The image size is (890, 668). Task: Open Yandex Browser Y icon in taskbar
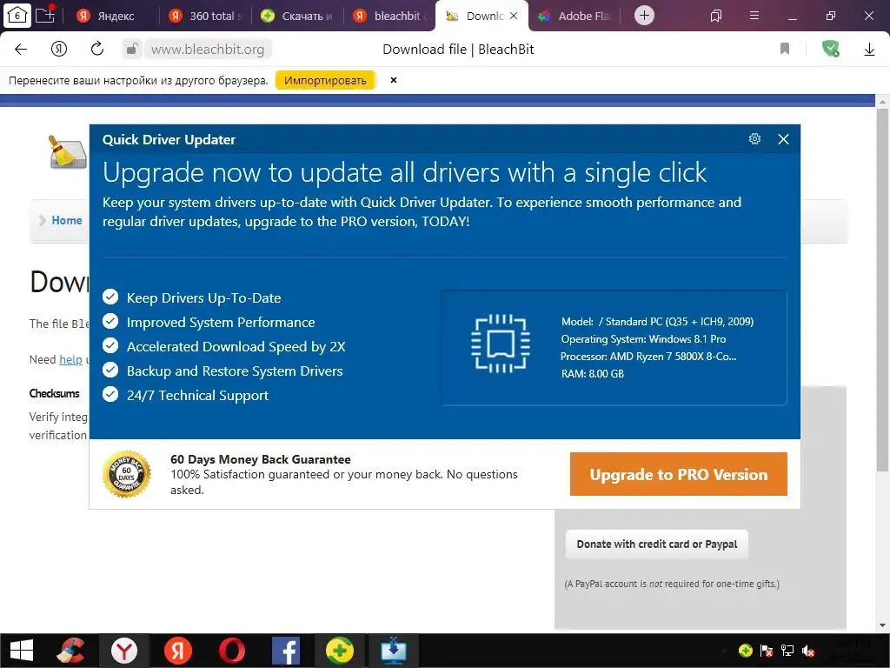(124, 651)
